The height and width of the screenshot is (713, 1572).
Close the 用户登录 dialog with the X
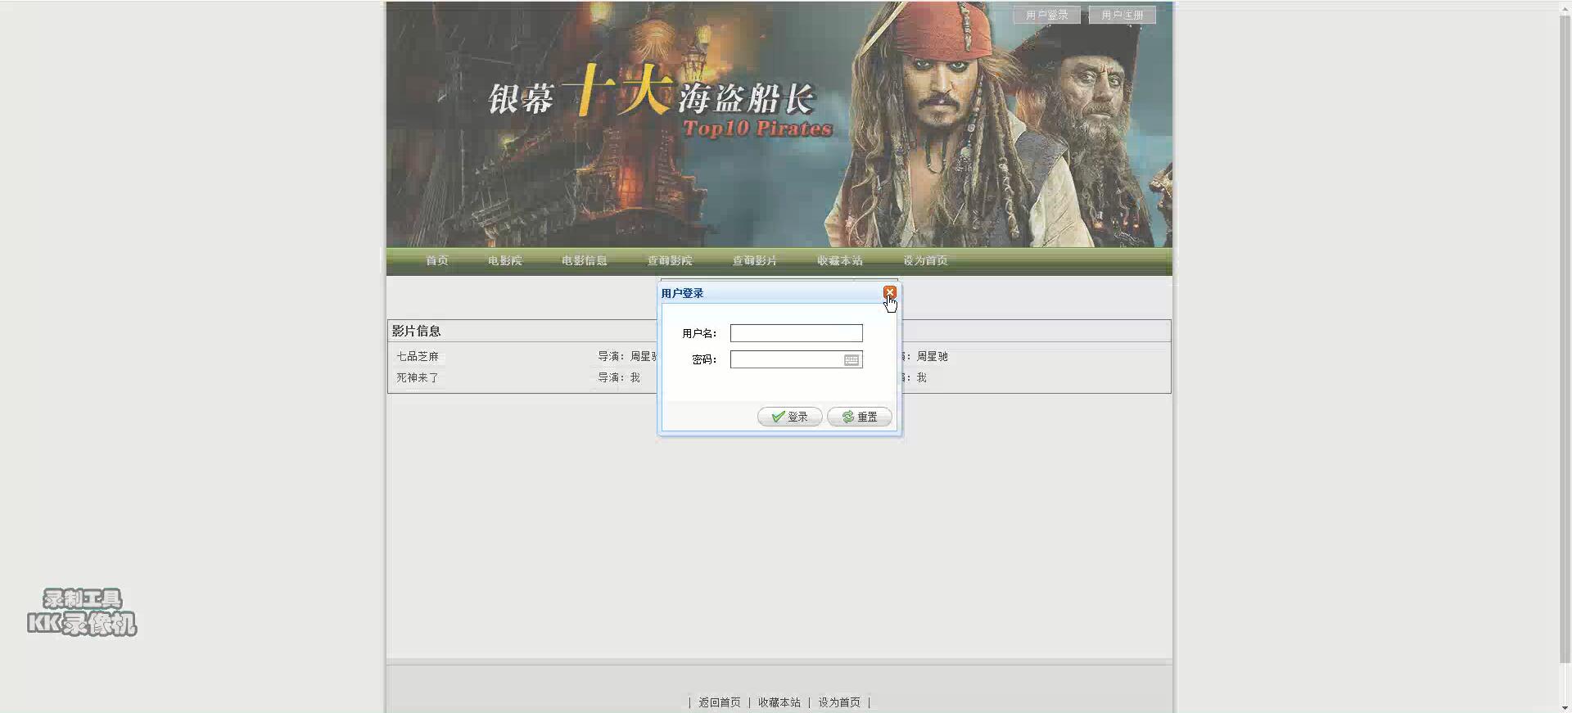tap(889, 292)
